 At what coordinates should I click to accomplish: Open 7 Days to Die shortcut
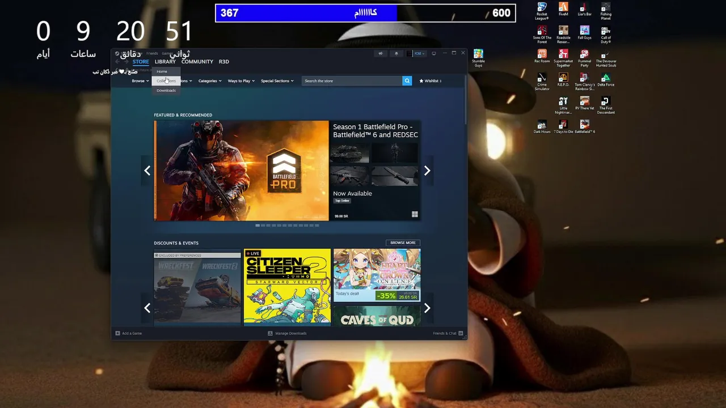tap(563, 127)
